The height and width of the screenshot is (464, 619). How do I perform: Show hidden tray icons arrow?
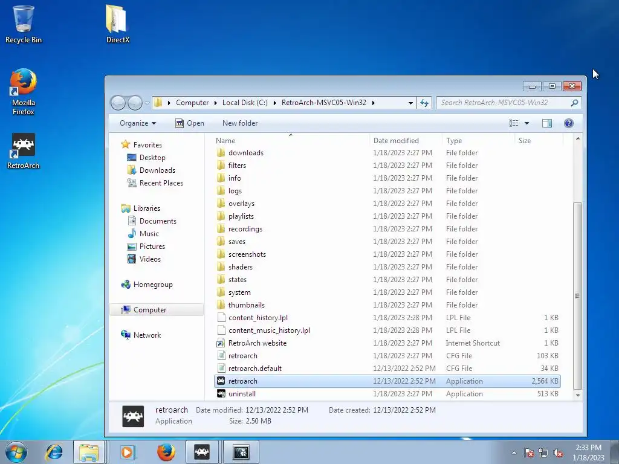514,453
